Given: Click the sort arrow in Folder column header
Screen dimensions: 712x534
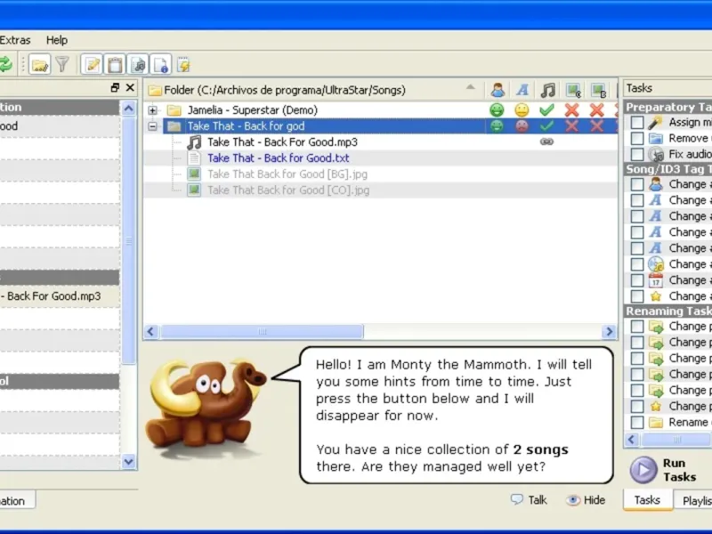Looking at the screenshot, I should click(471, 86).
